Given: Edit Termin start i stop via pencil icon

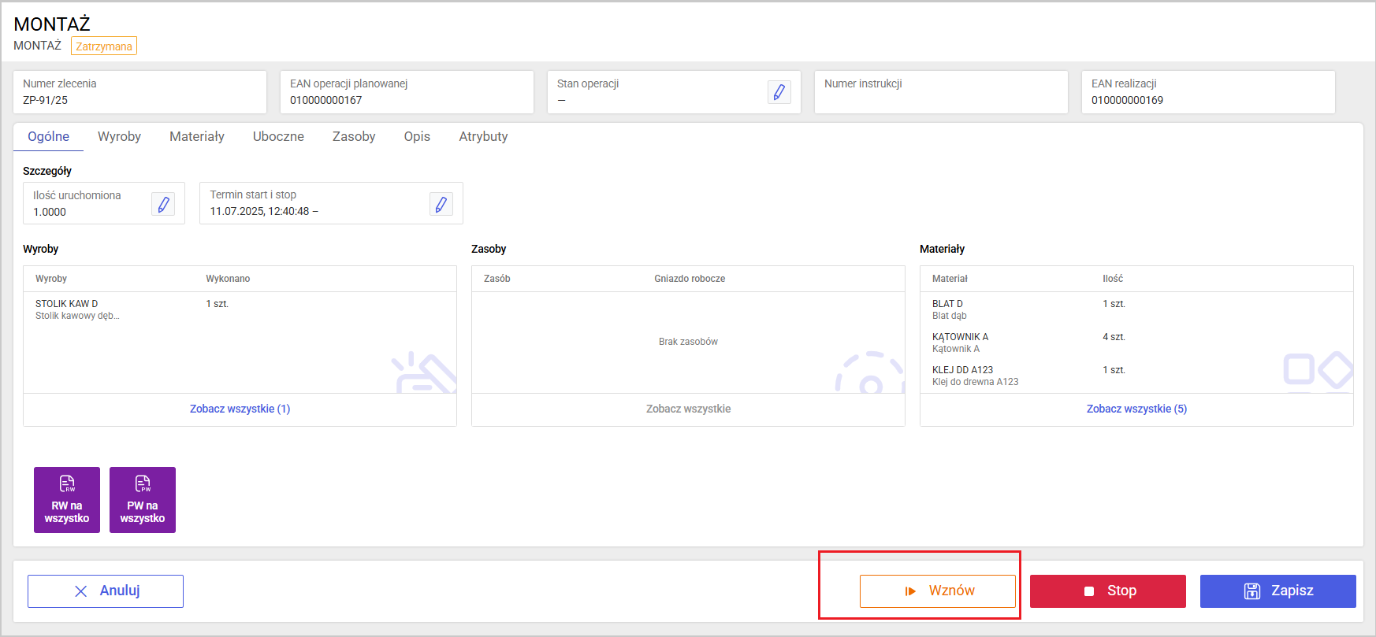Looking at the screenshot, I should [441, 204].
